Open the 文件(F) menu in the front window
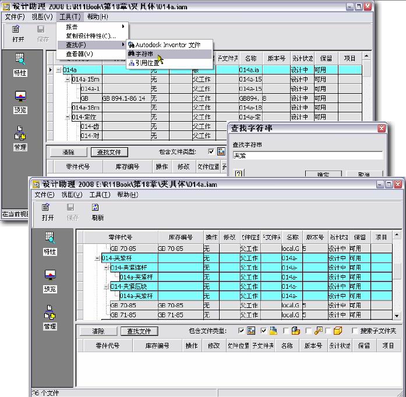The image size is (406, 397). tap(44, 194)
